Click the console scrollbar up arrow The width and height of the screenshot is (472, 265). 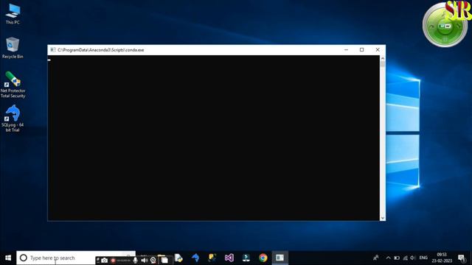tap(383, 58)
